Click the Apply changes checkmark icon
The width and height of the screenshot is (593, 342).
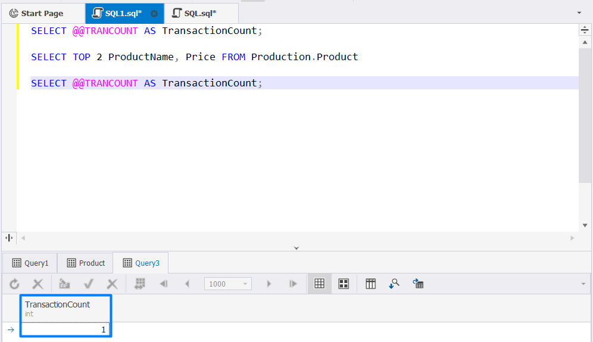(x=89, y=284)
